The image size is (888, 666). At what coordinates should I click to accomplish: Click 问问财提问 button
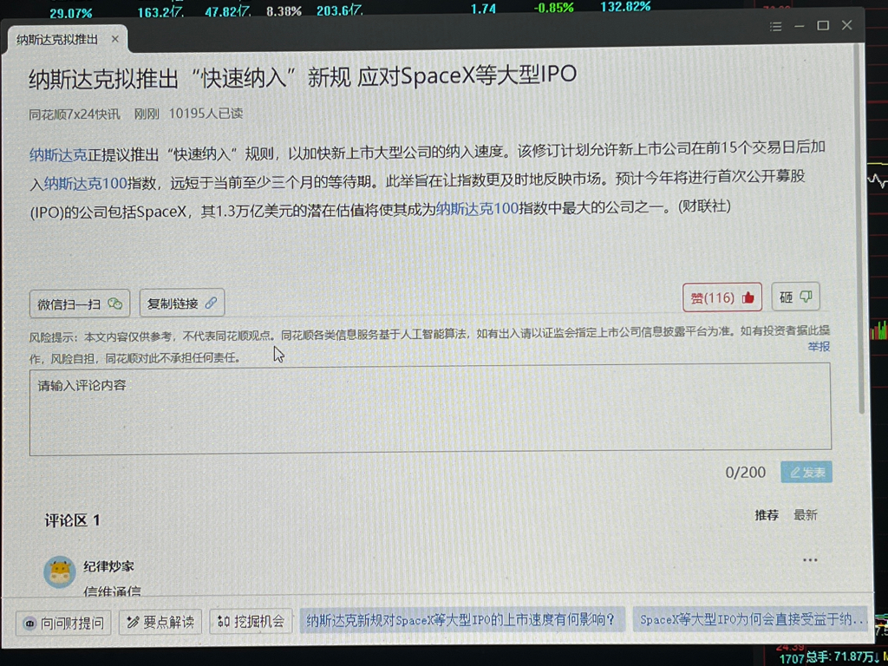[x=63, y=624]
